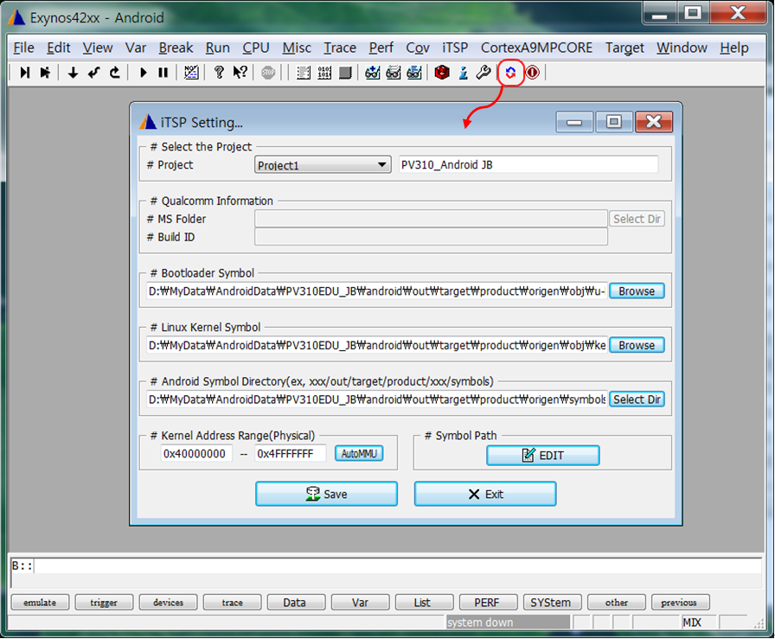Open the Trace menu
Image resolution: width=775 pixels, height=639 pixels.
tap(340, 48)
